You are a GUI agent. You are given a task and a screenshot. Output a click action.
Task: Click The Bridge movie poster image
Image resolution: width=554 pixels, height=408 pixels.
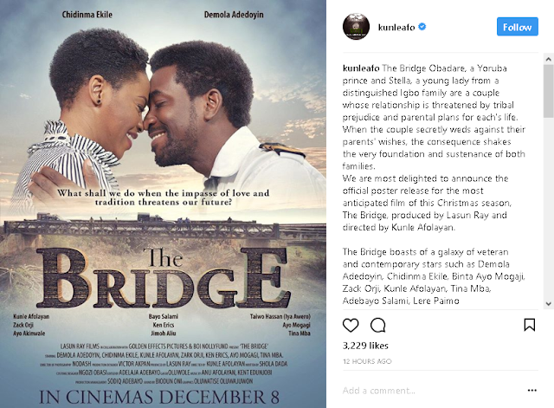(163, 204)
